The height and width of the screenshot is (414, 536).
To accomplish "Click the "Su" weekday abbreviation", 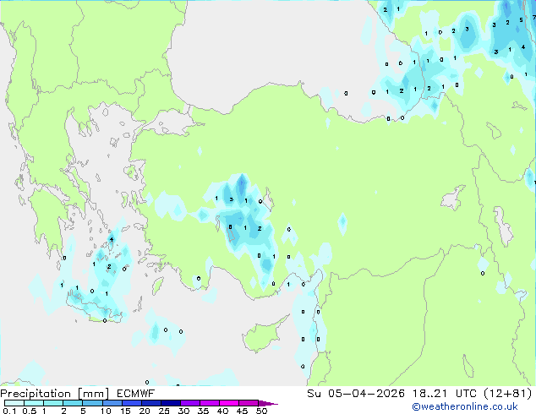I will (314, 394).
